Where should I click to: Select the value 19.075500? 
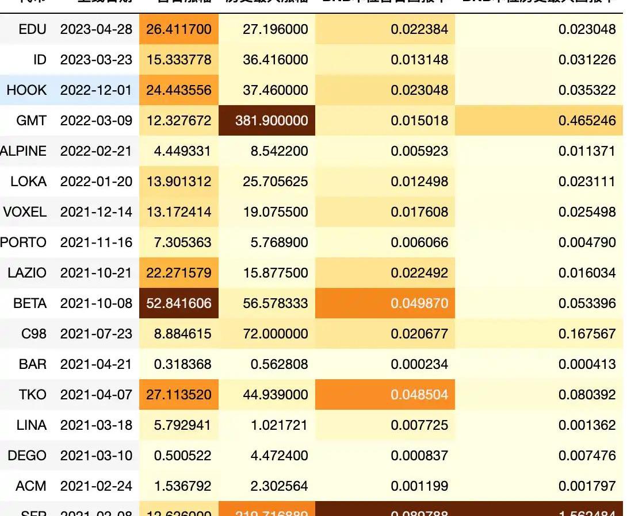point(276,211)
